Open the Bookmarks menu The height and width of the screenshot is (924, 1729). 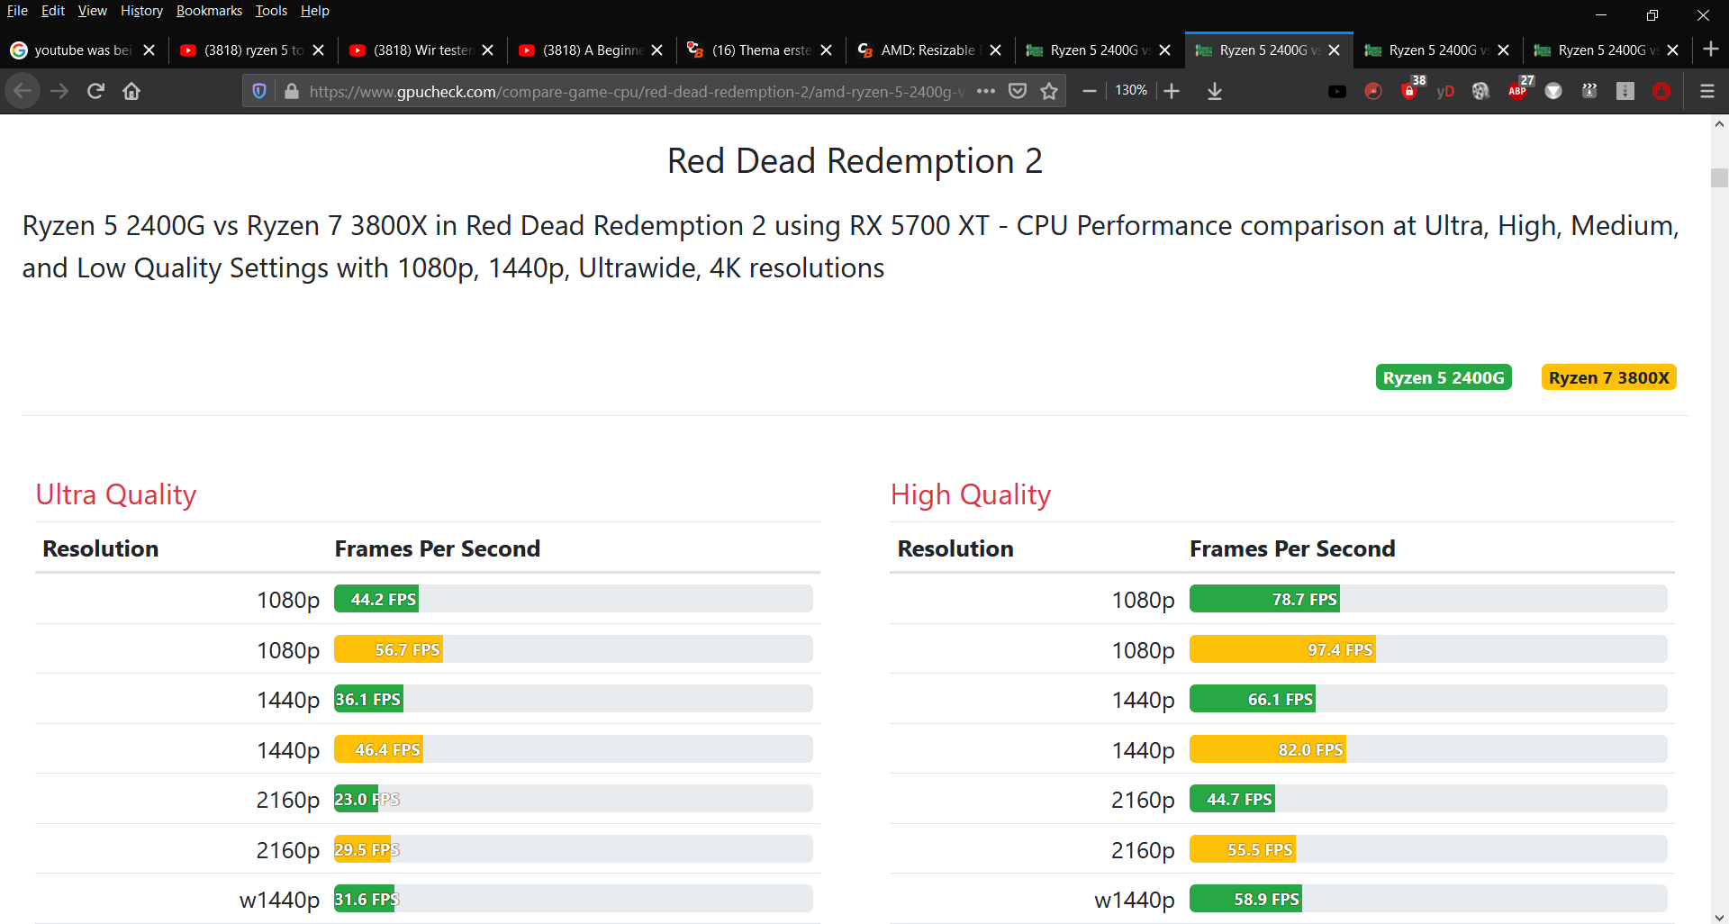coord(209,11)
